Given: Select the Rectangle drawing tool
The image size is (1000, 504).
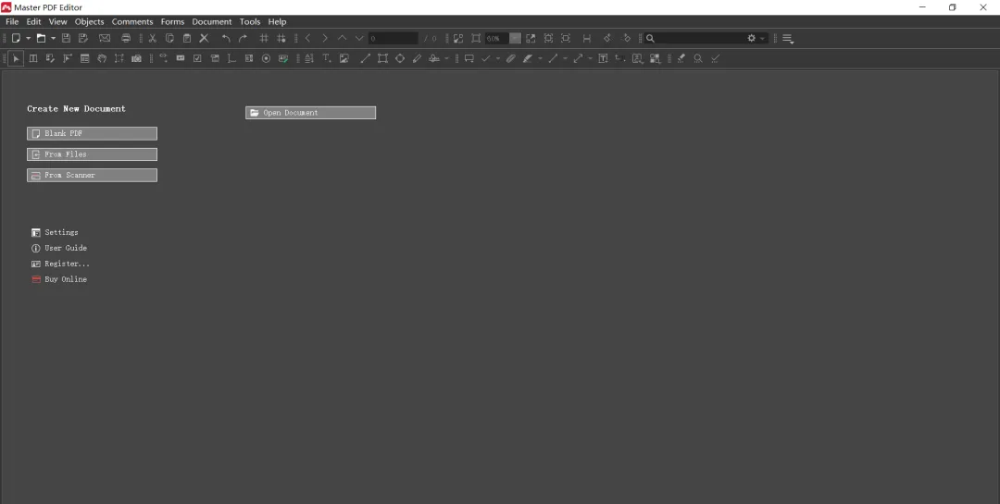Looking at the screenshot, I should click(x=382, y=58).
